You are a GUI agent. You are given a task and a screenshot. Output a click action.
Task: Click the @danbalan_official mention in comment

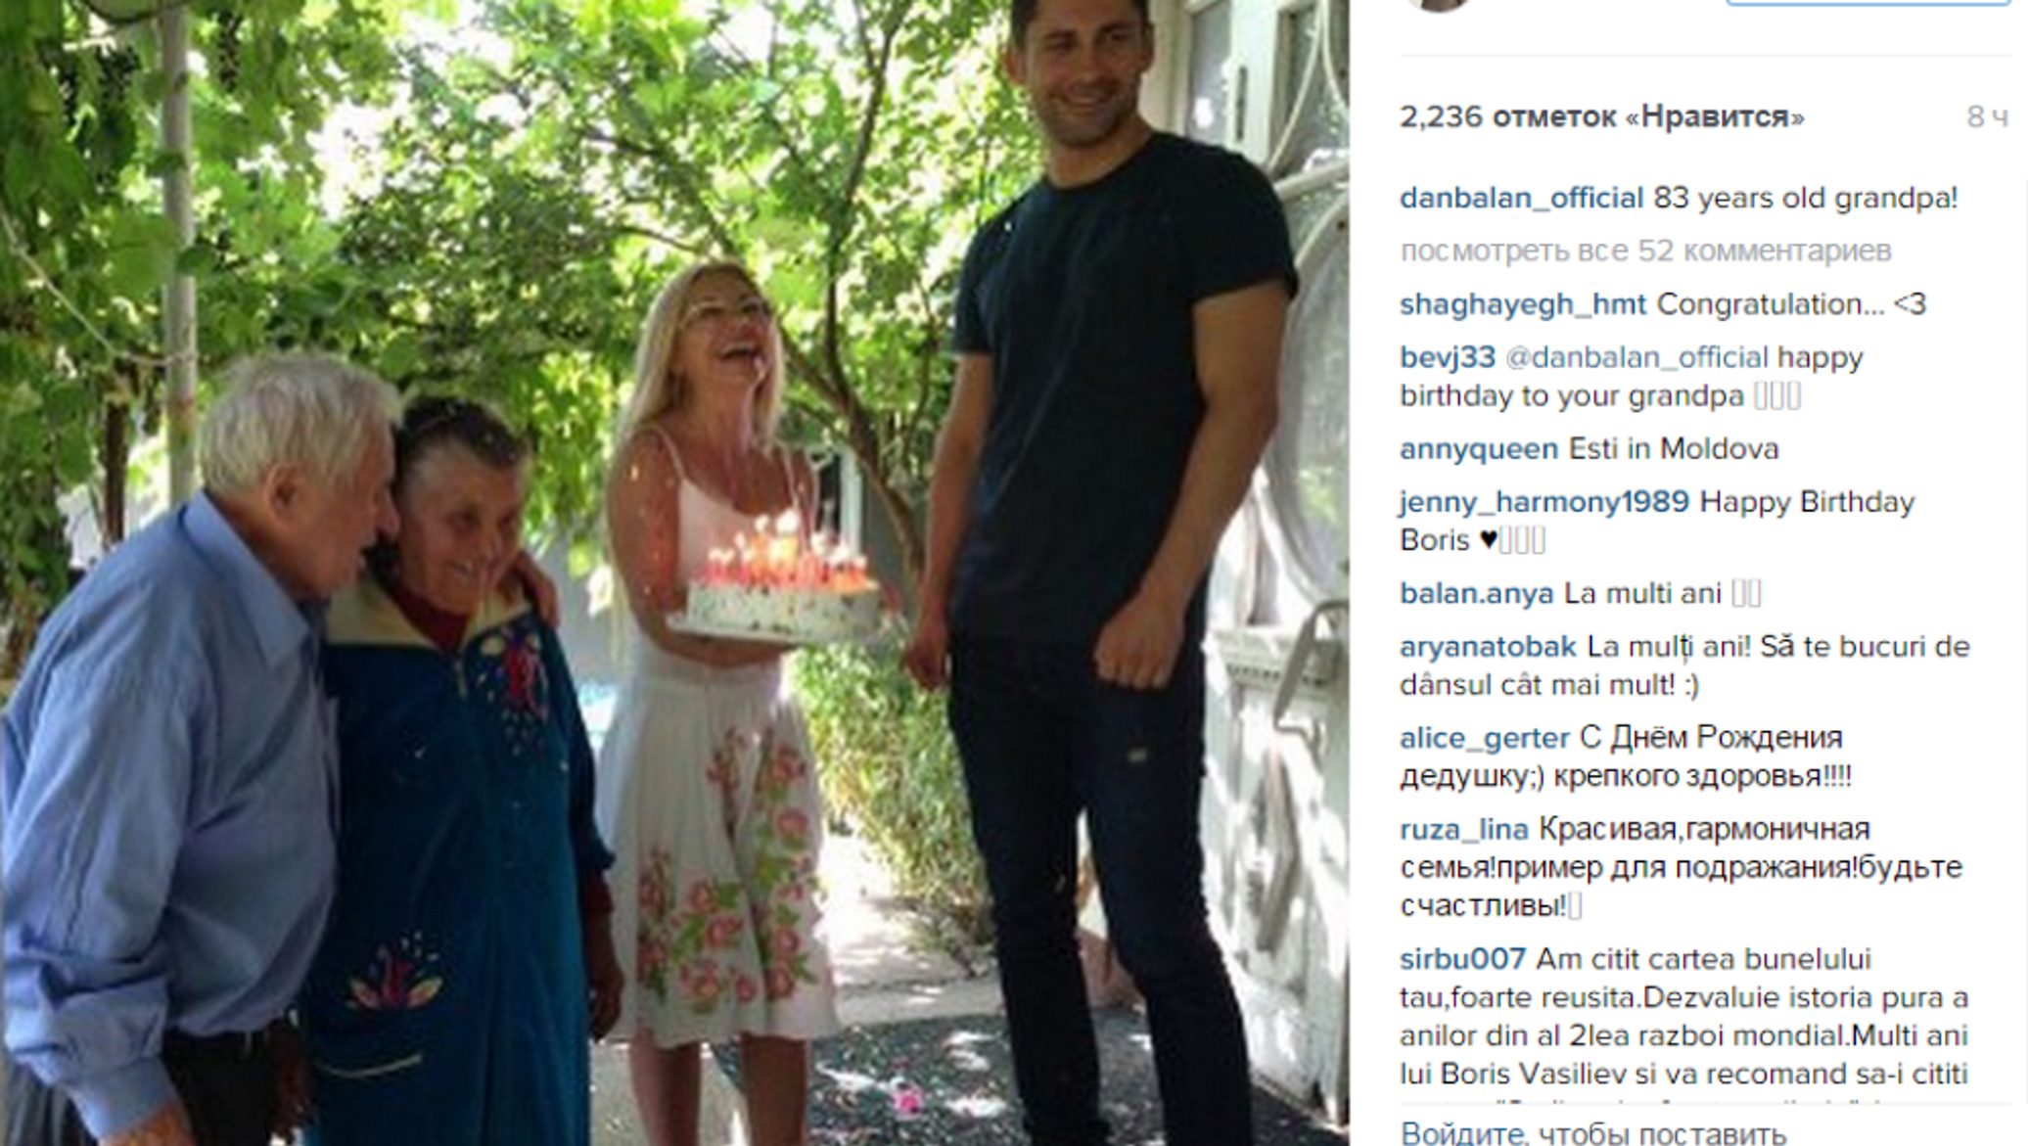pyautogui.click(x=1636, y=357)
